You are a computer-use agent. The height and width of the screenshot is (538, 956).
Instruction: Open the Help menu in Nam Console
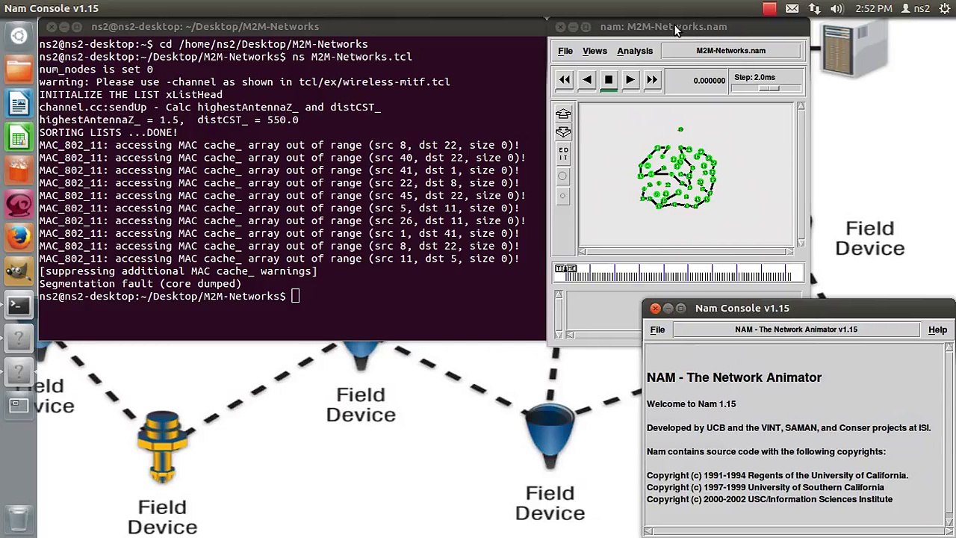click(x=937, y=330)
